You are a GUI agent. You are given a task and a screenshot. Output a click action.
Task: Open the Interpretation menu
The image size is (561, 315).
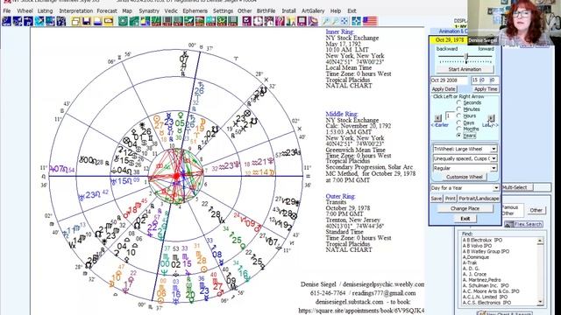click(76, 11)
